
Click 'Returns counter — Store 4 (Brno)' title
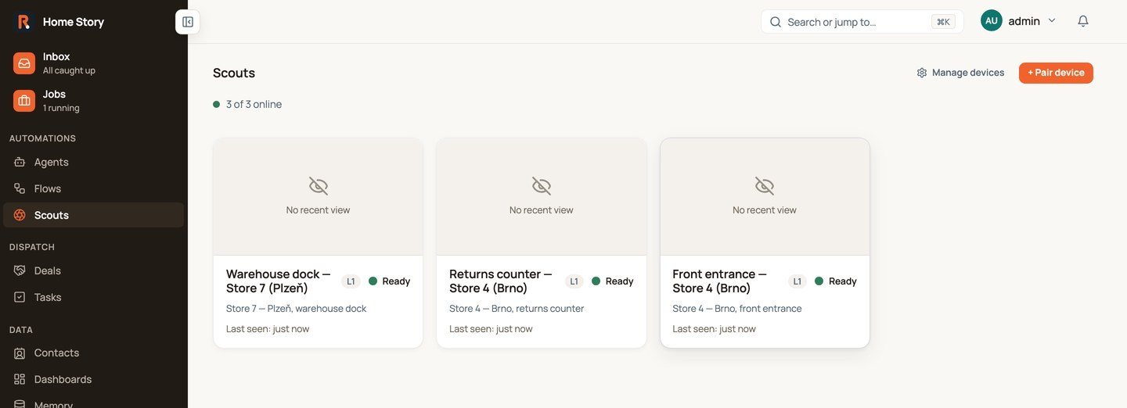point(501,281)
